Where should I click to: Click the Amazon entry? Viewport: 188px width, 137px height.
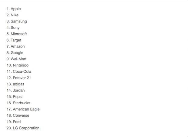(x=15, y=46)
